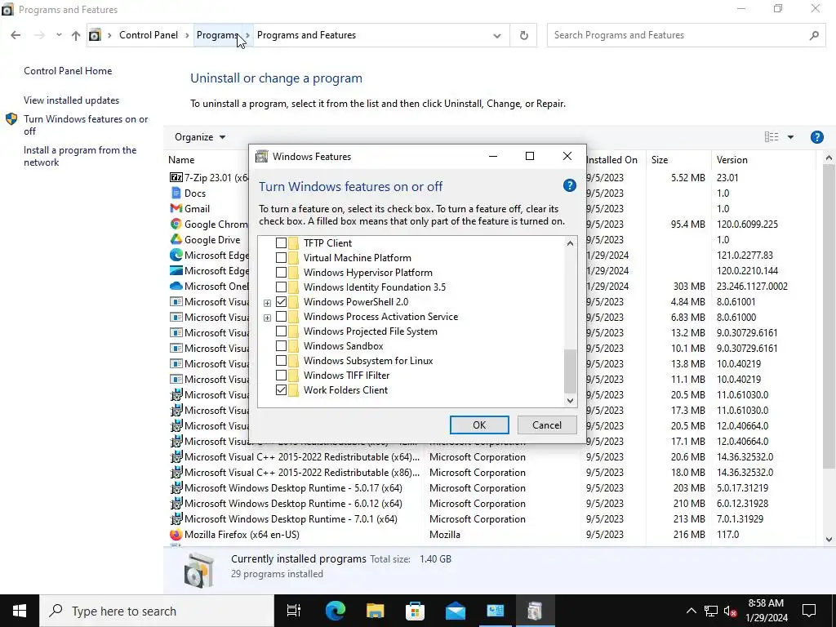Viewport: 836px width, 627px height.
Task: Click the refresh button in address bar
Action: [523, 35]
